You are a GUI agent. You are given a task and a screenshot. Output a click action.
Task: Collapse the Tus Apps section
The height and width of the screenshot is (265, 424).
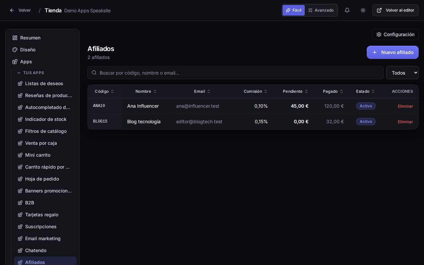pos(30,73)
